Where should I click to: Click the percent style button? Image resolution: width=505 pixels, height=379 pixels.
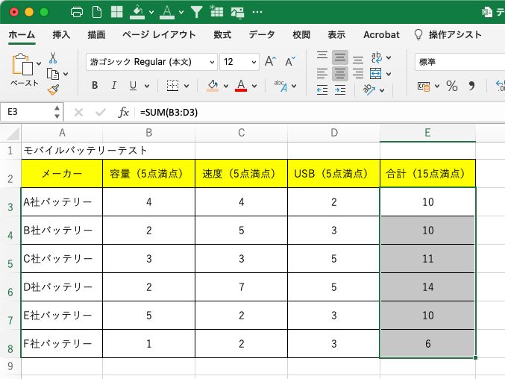(x=451, y=87)
